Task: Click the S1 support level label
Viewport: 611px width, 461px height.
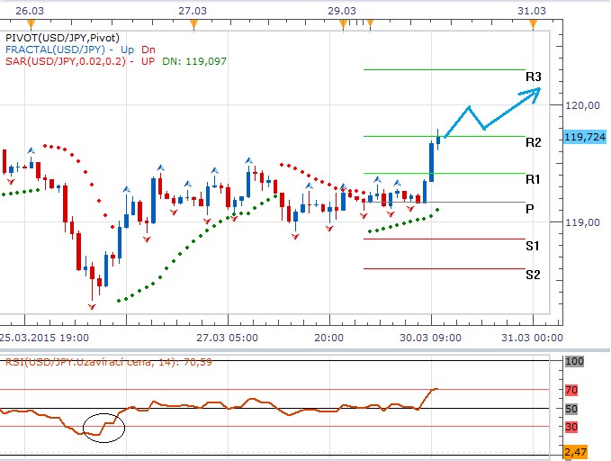Action: [533, 246]
